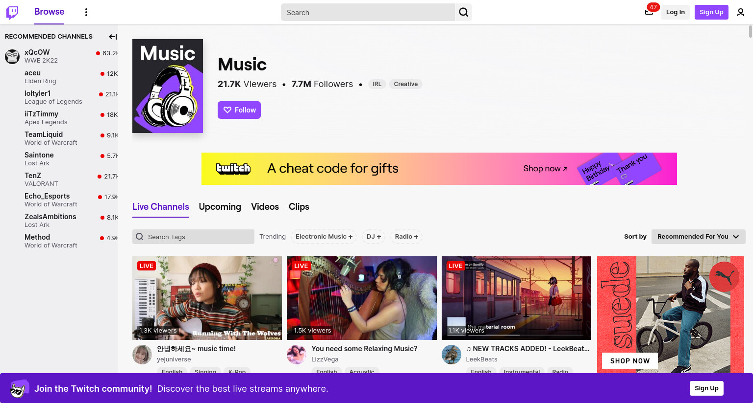Open the LeekBeats material room stream thumbnail
The width and height of the screenshot is (753, 403).
(x=516, y=298)
